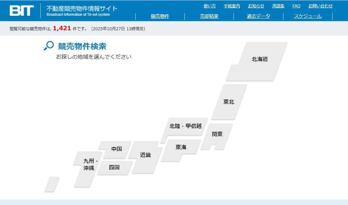
Task: Select the 東海 region tile
Action: point(181,147)
